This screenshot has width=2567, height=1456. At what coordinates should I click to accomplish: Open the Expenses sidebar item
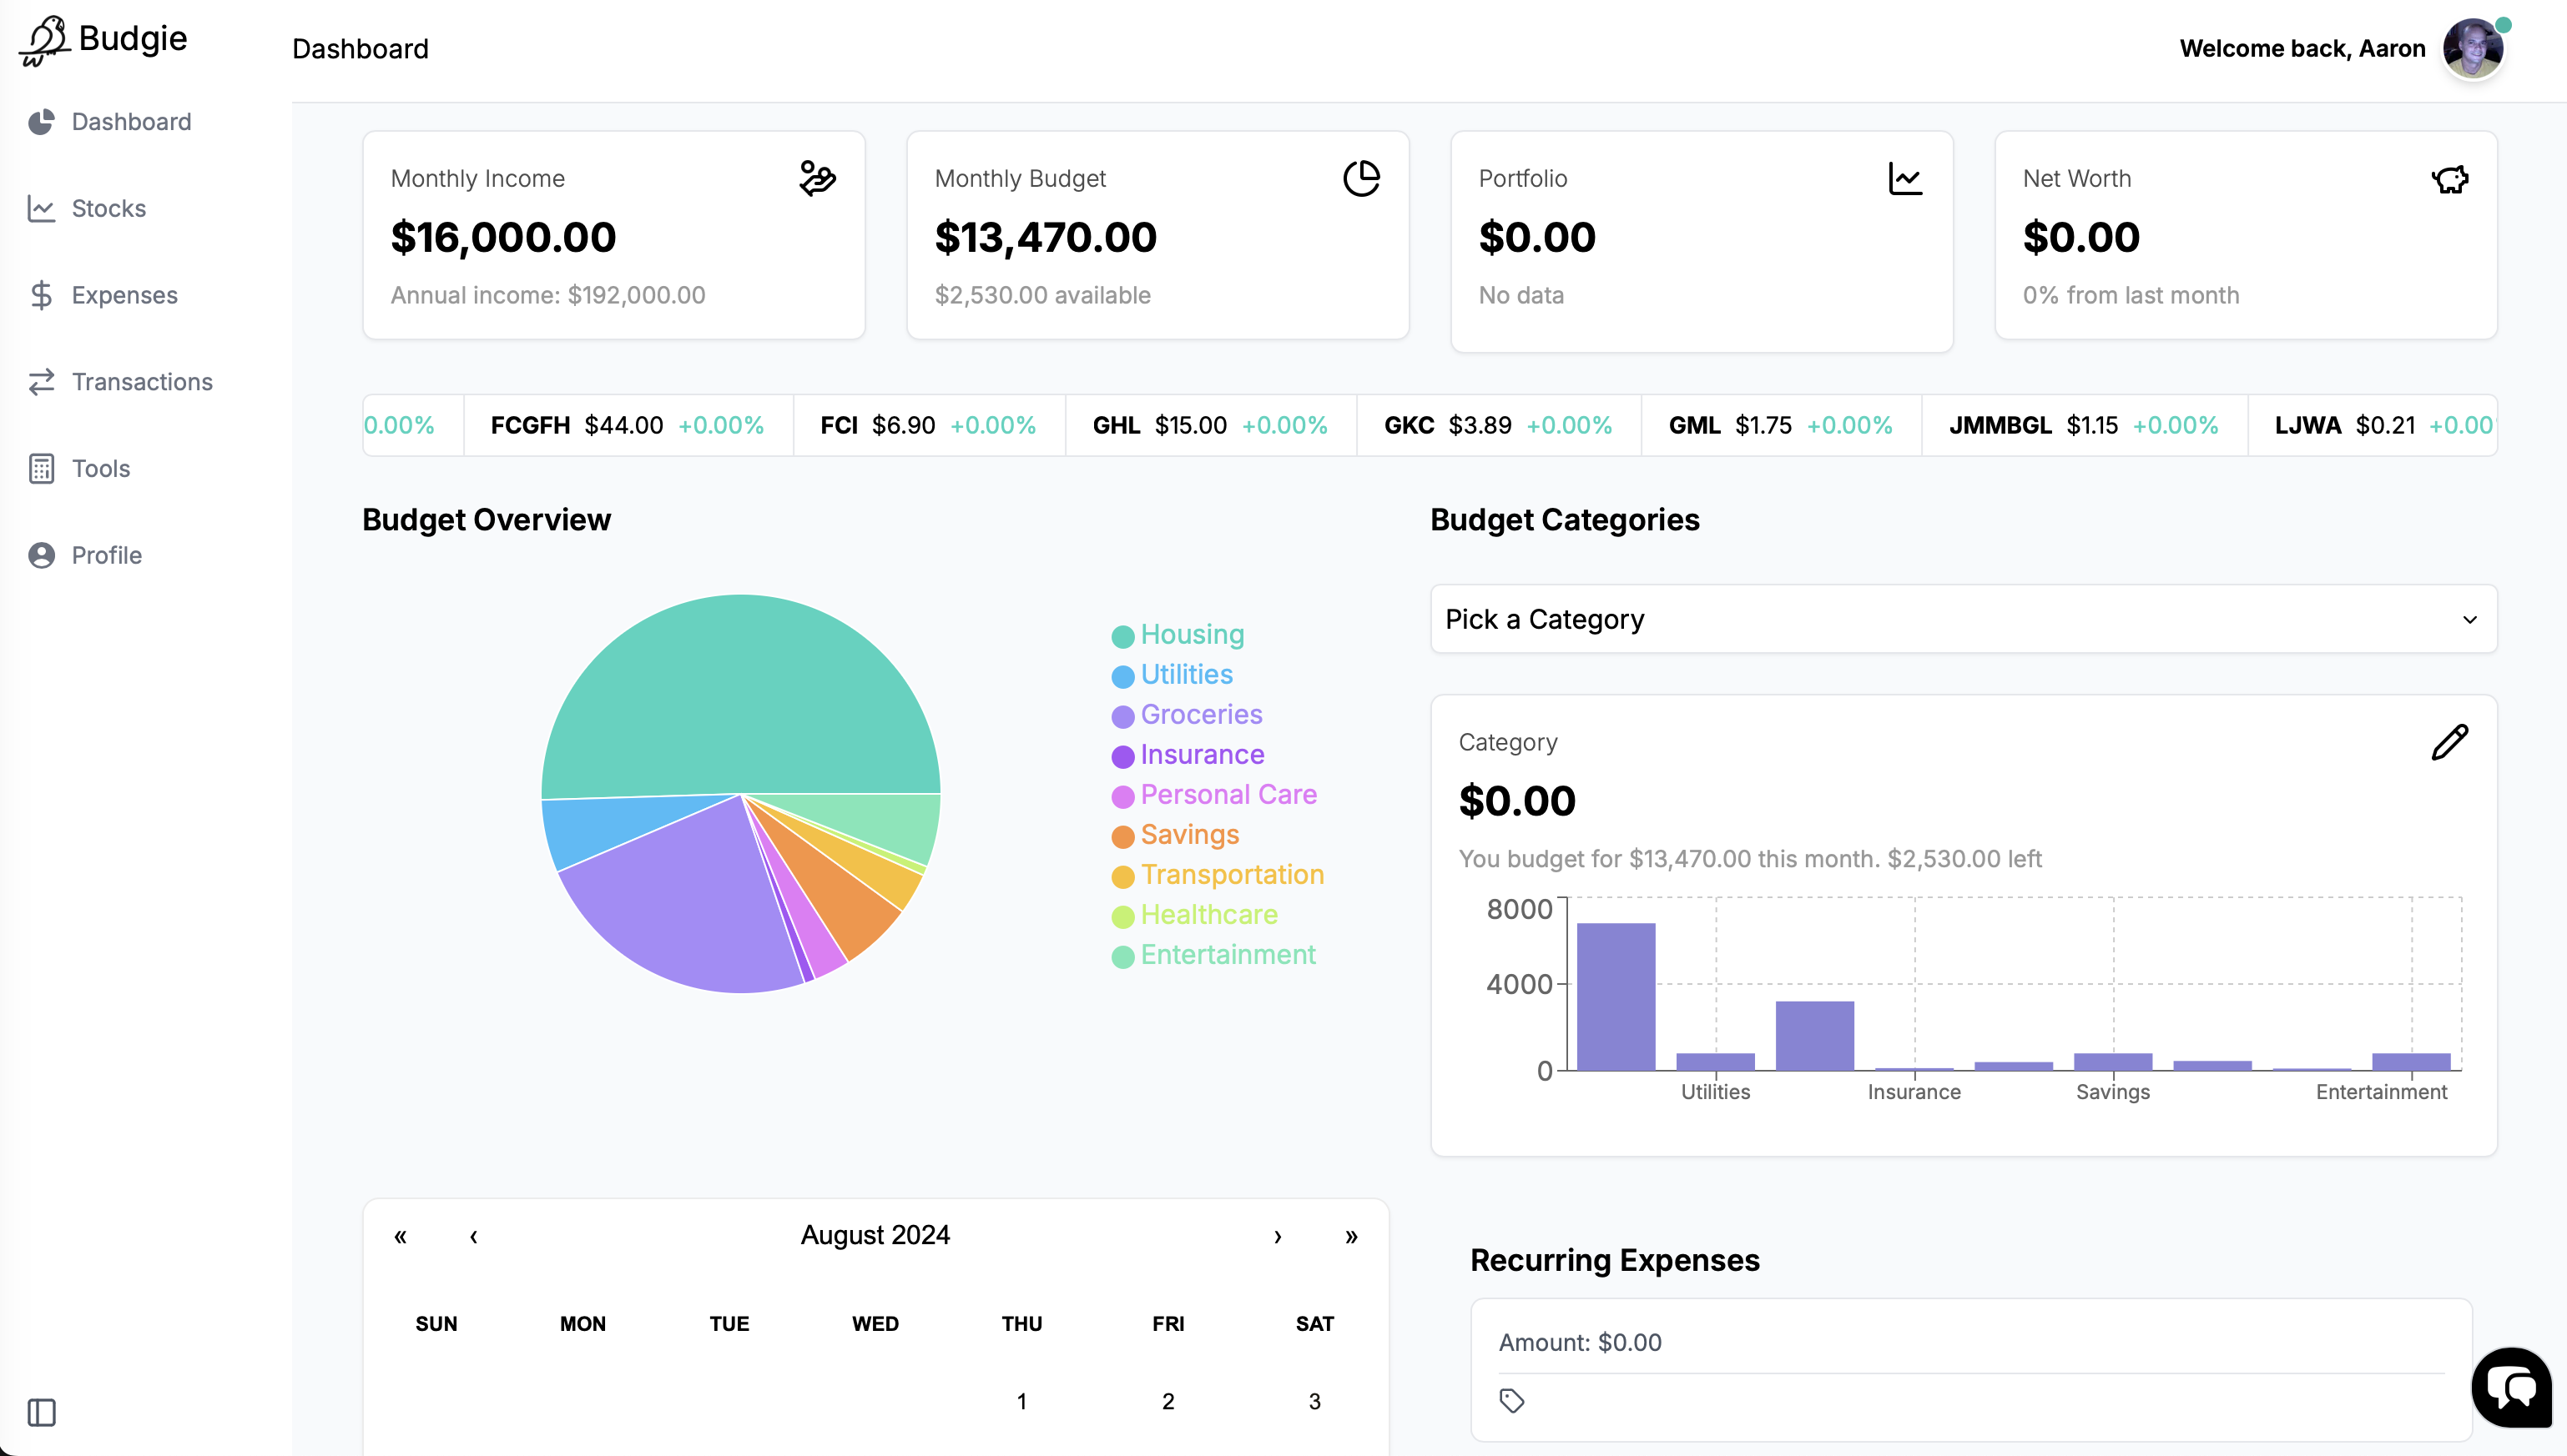(x=124, y=295)
